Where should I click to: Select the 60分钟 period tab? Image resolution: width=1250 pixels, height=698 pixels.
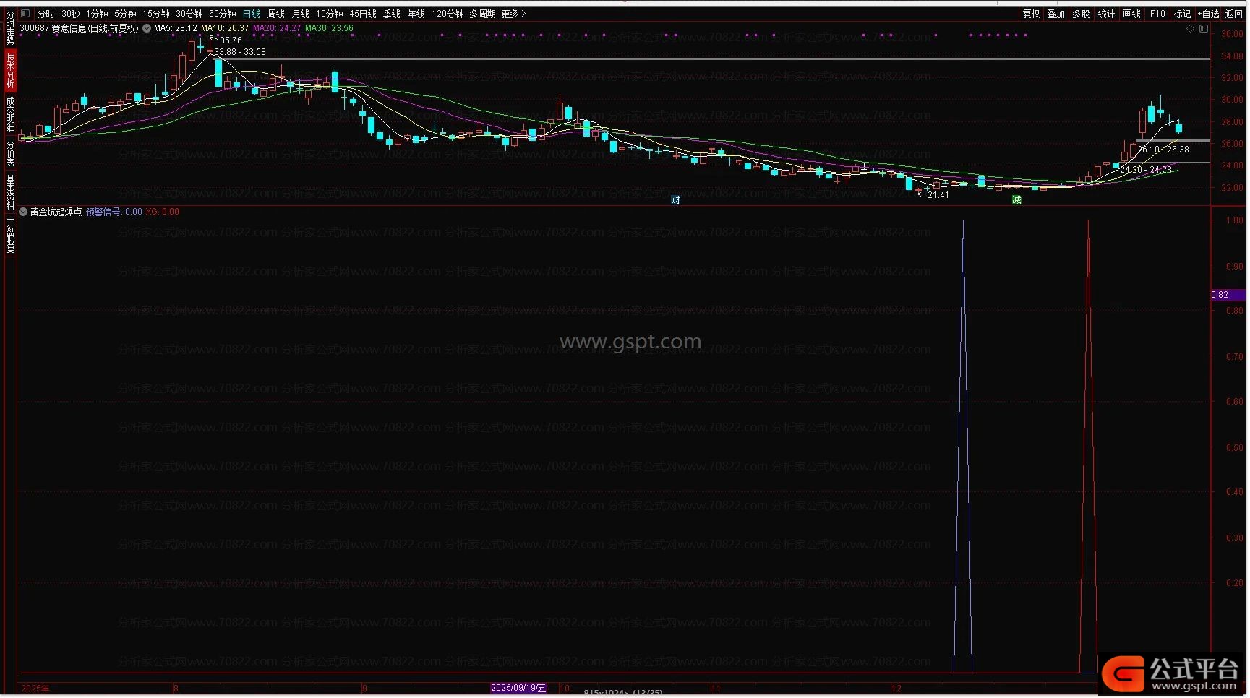tap(222, 14)
